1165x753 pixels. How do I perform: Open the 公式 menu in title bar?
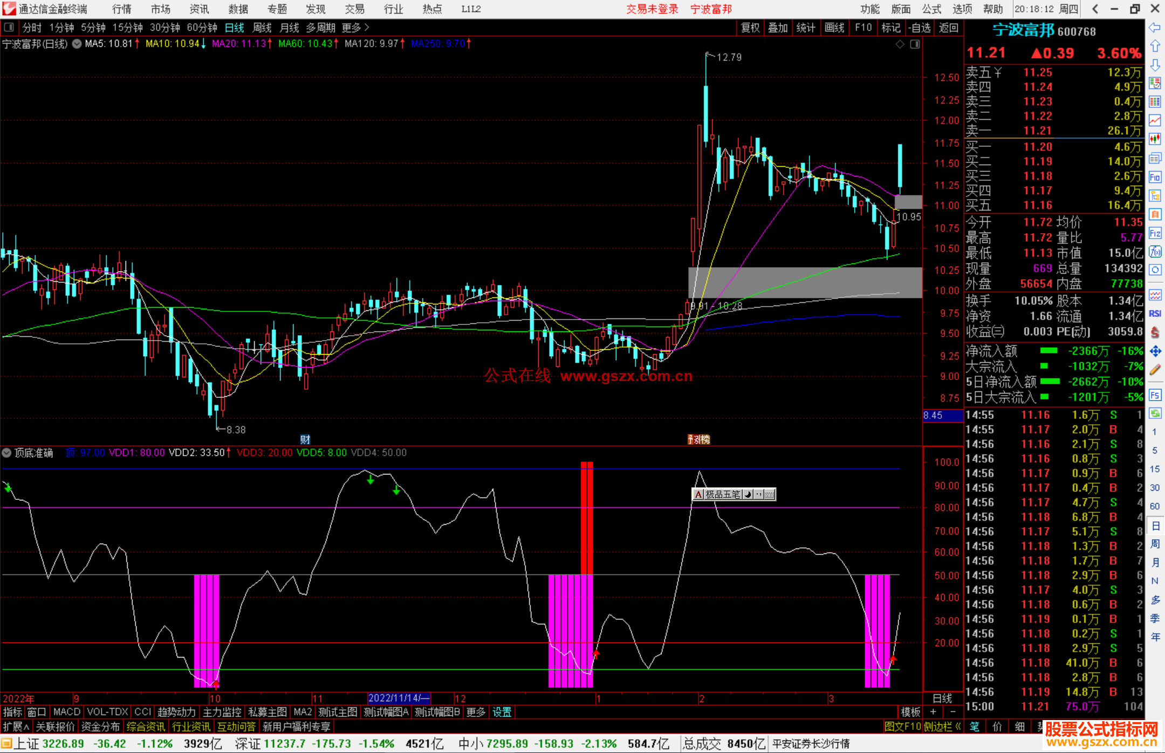point(931,9)
